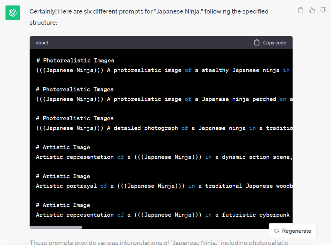
Task: Click the vbnet language label
Action: pos(42,43)
